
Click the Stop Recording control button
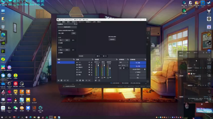pos(138,66)
